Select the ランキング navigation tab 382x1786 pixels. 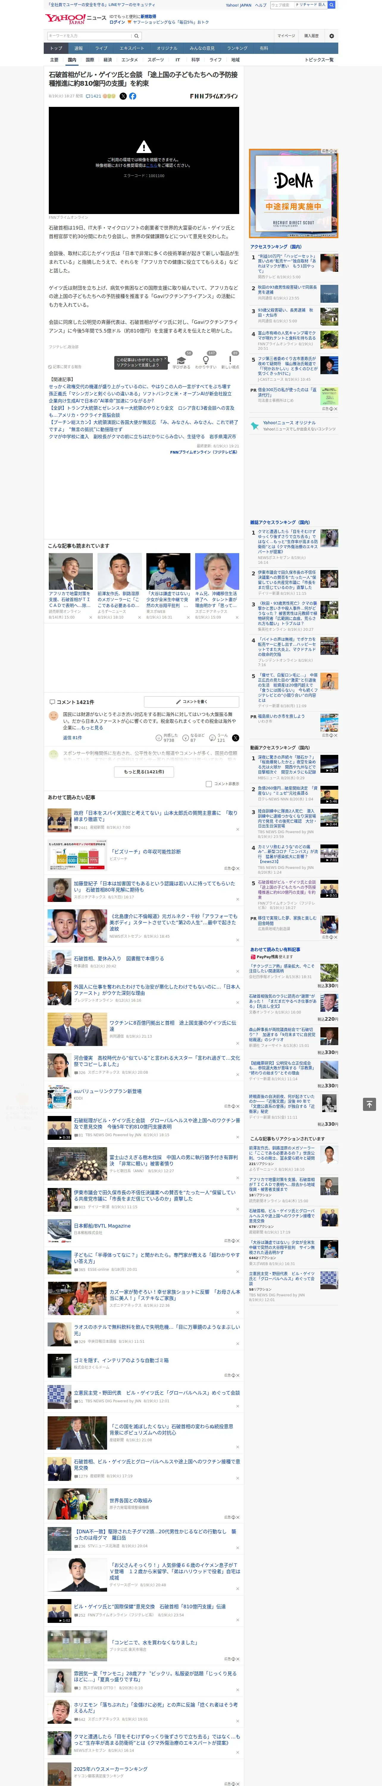(x=237, y=49)
